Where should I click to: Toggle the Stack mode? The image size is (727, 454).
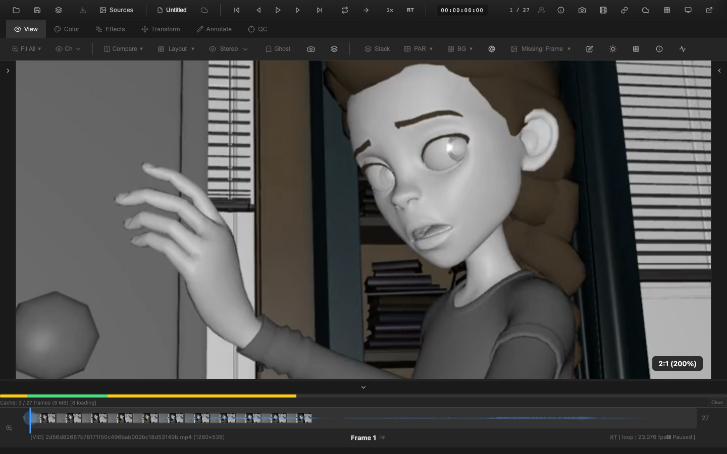pos(377,49)
